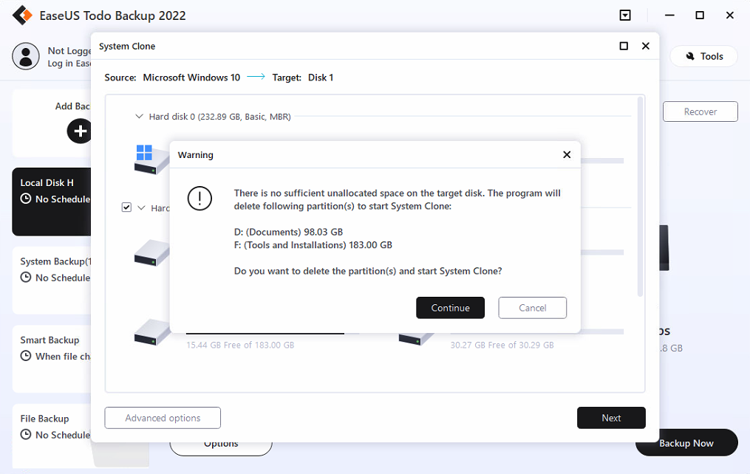The image size is (750, 474).
Task: Click Continue in the Warning dialog
Action: [450, 308]
